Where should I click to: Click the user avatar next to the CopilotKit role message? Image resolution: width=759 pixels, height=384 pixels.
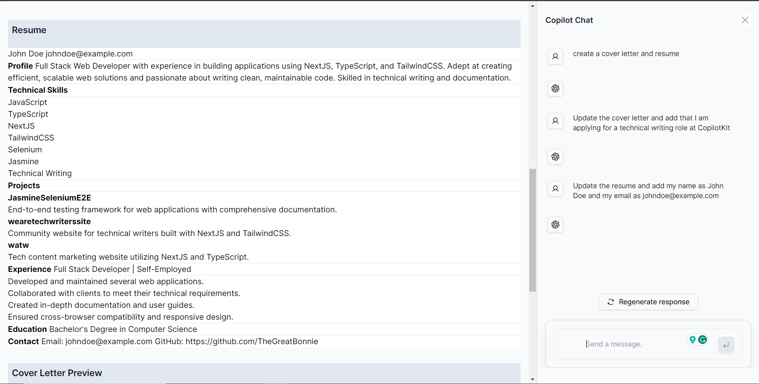pos(555,121)
